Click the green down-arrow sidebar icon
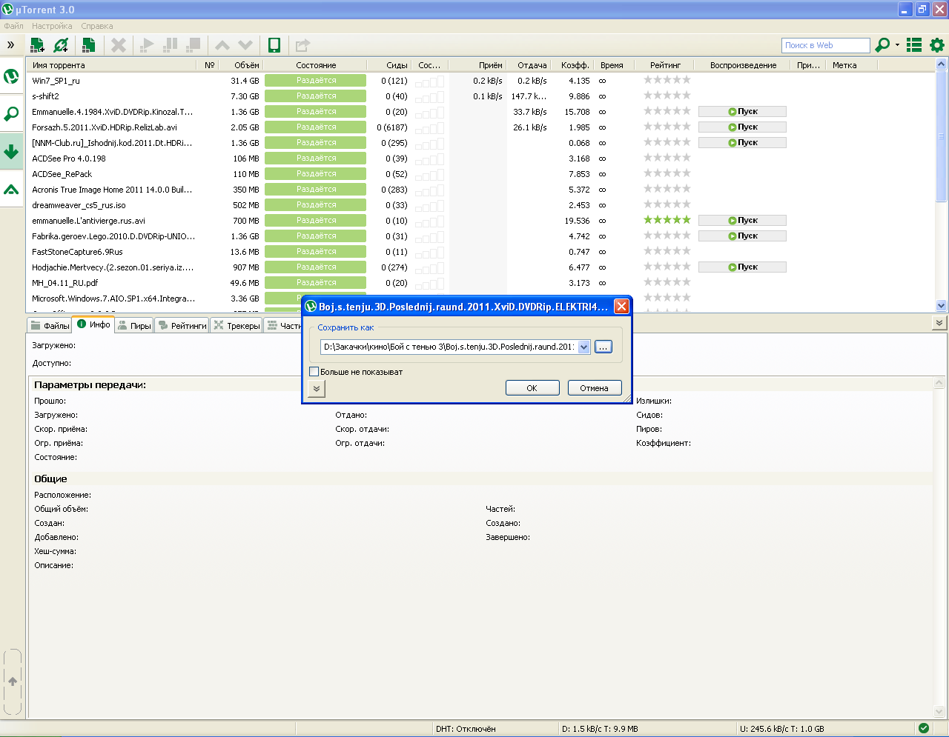The image size is (949, 737). (x=11, y=152)
